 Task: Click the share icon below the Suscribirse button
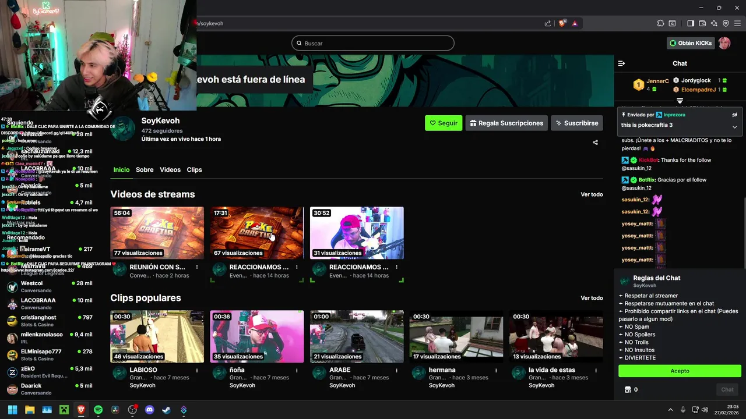(x=595, y=143)
